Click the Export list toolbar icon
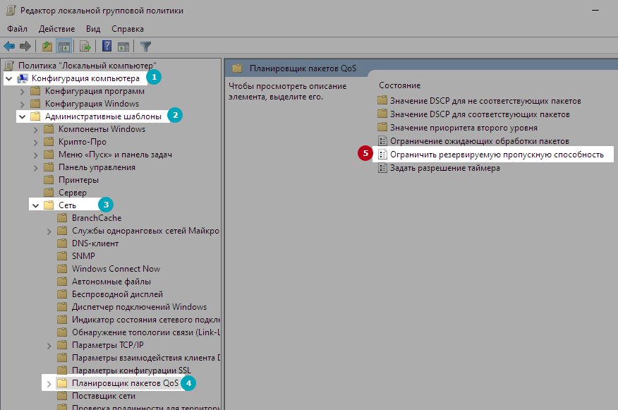Screen dimensions: 618x410 click(x=85, y=47)
